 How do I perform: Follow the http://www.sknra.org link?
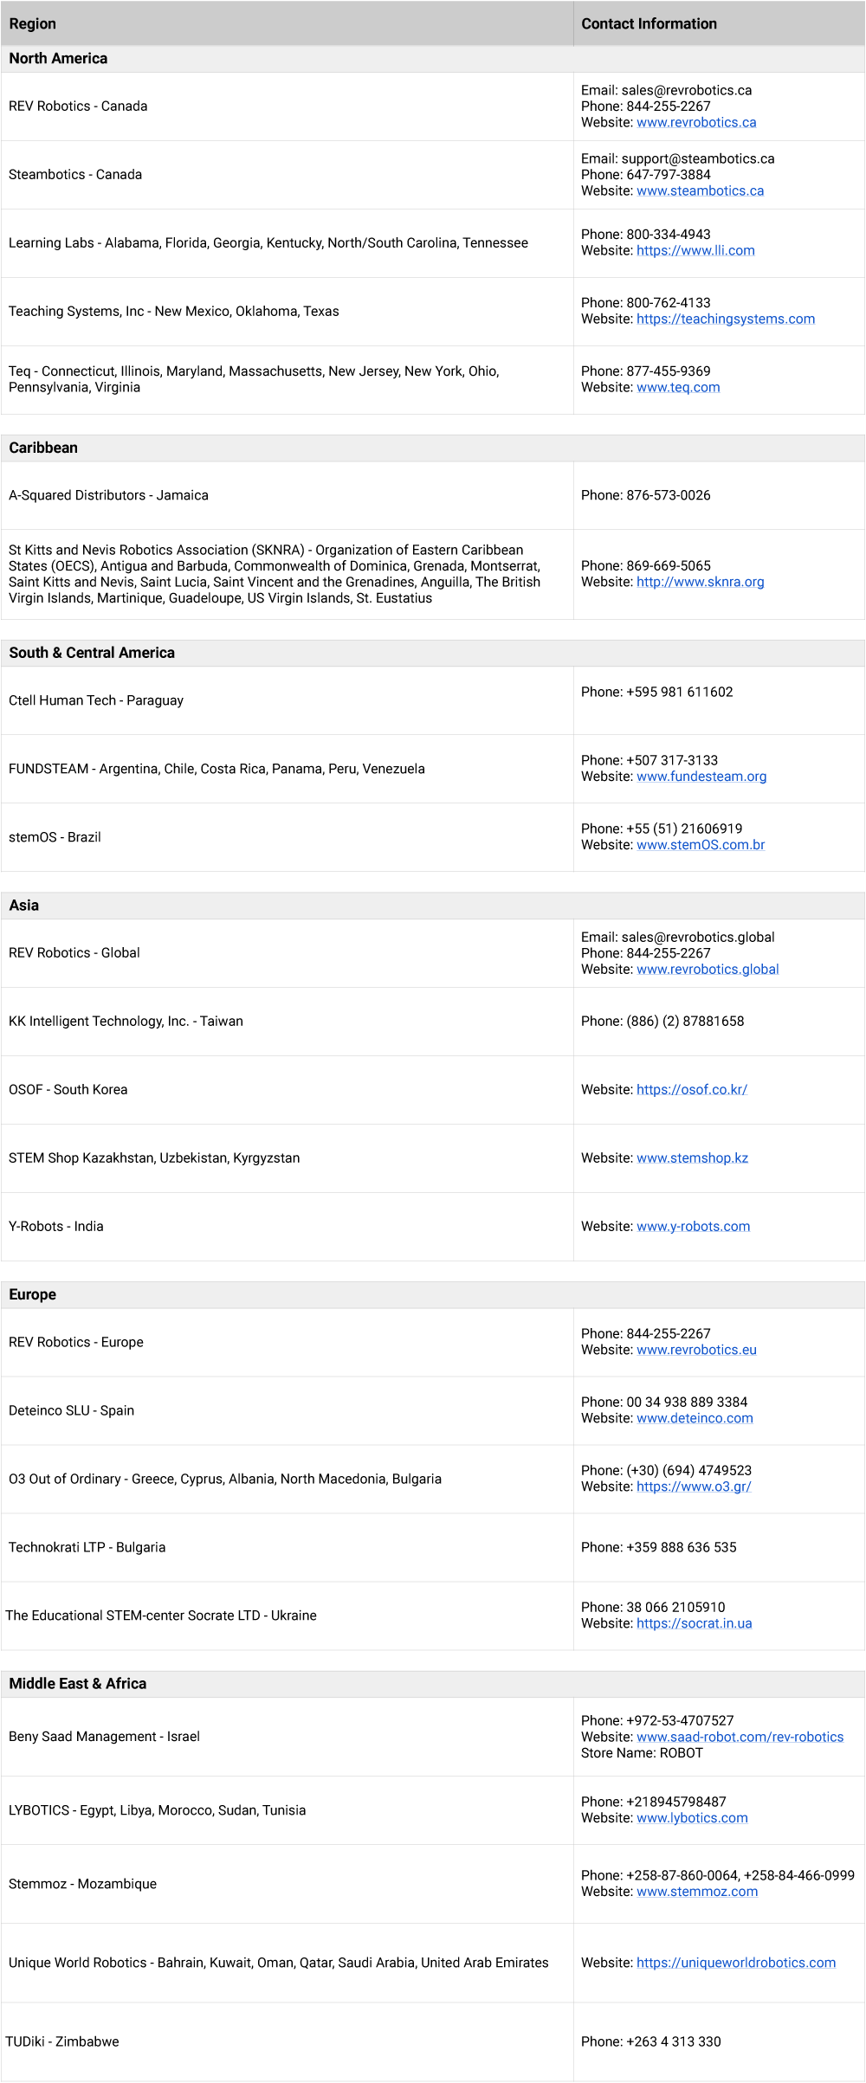point(700,582)
